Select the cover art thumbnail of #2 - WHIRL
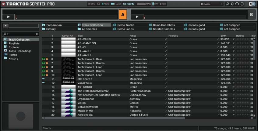 [x=69, y=39]
